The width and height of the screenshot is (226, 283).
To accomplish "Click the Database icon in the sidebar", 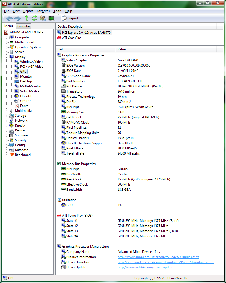I will (x=11, y=150).
